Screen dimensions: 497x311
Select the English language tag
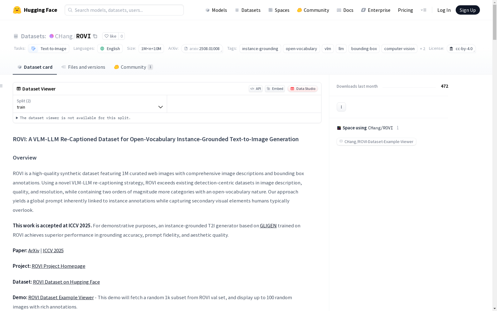point(110,49)
